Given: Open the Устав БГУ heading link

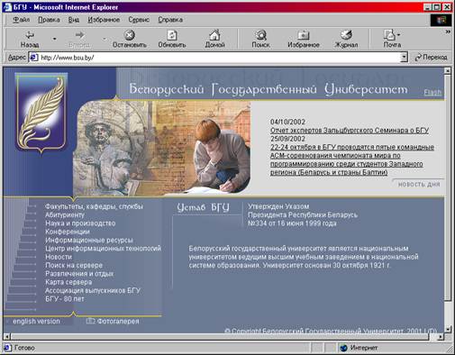Looking at the screenshot, I should tap(203, 207).
